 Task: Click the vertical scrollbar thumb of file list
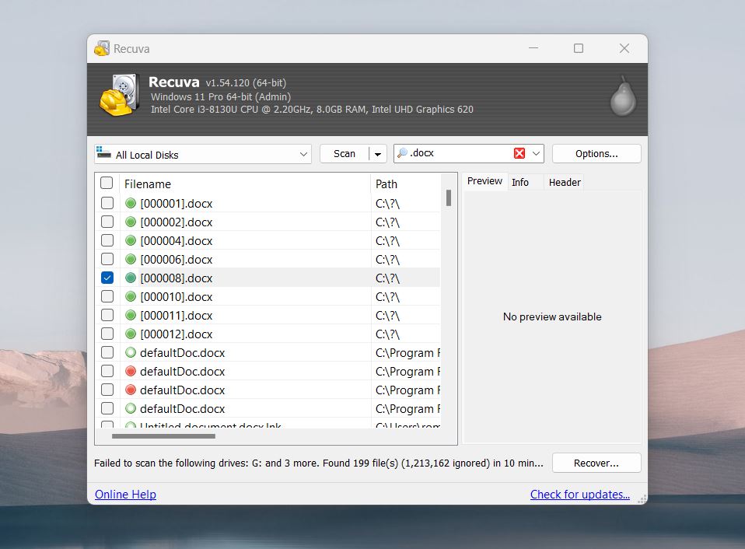(449, 198)
